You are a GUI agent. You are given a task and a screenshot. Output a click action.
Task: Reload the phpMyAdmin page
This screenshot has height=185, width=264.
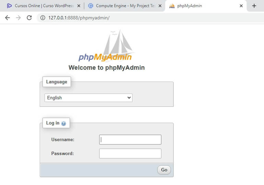29,18
